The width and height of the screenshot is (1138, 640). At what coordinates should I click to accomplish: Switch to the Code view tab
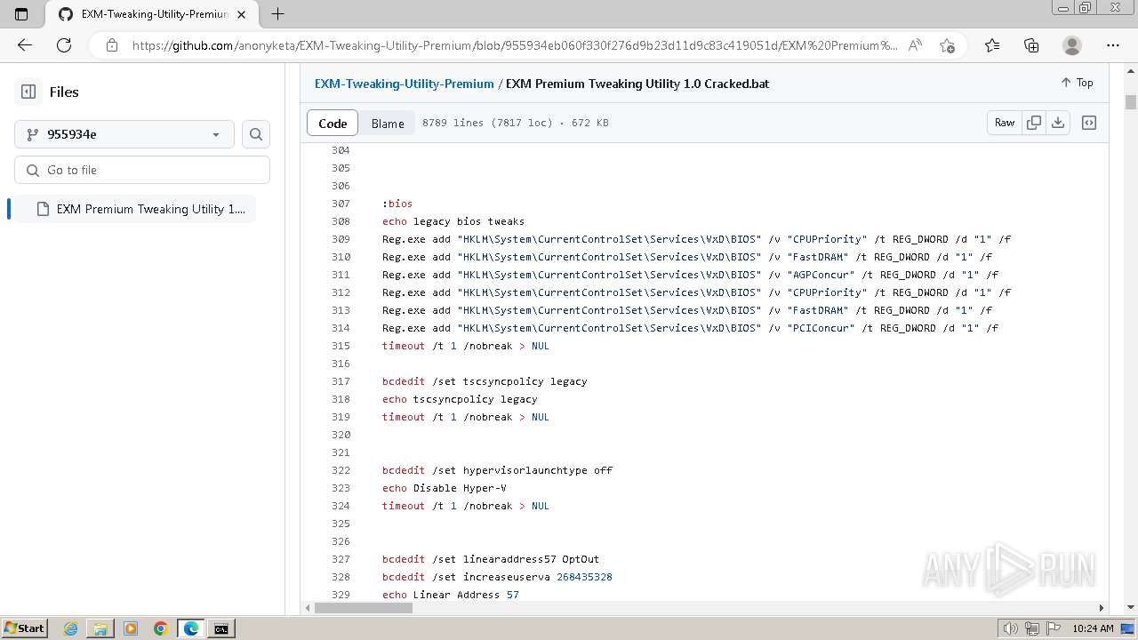pos(333,123)
